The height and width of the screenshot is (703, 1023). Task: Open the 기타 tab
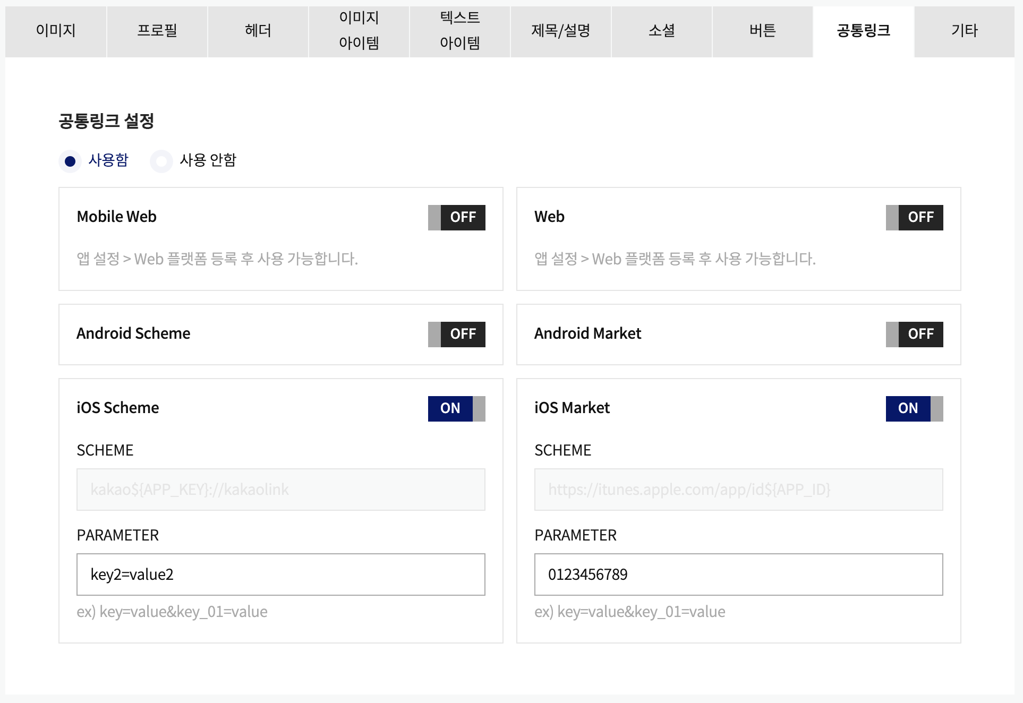[x=964, y=31]
